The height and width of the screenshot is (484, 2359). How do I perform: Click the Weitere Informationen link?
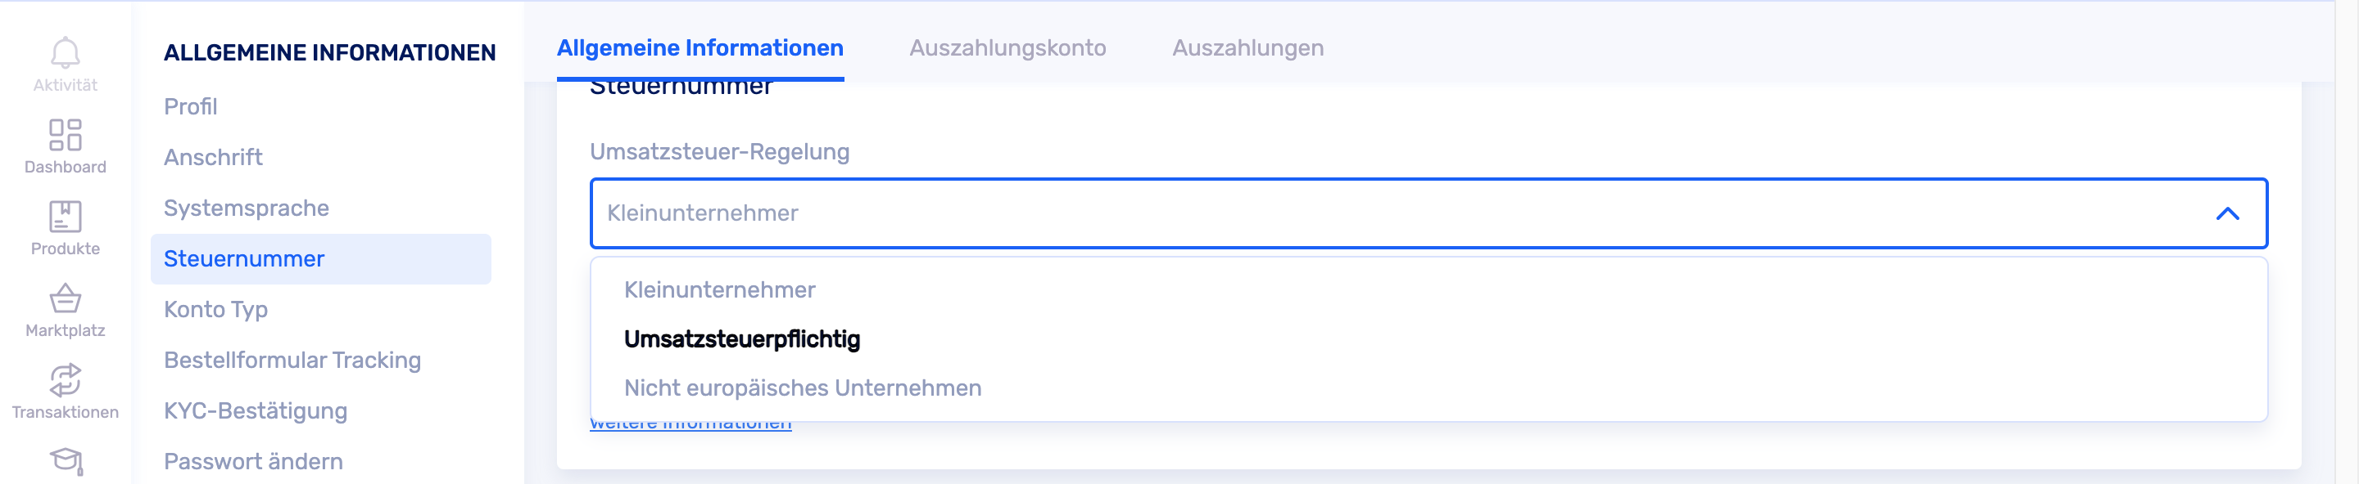click(x=690, y=426)
